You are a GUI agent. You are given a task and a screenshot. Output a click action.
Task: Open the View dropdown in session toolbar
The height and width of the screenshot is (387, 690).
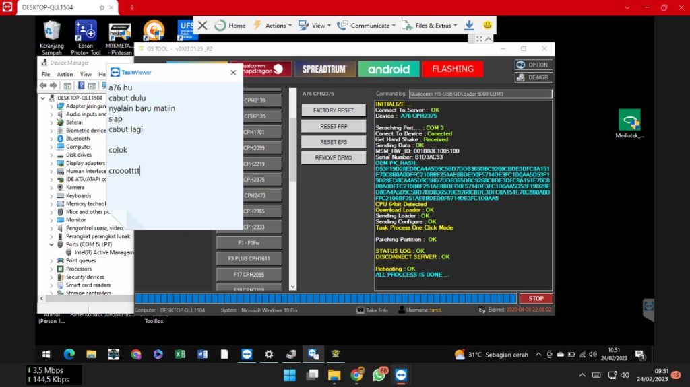[315, 26]
